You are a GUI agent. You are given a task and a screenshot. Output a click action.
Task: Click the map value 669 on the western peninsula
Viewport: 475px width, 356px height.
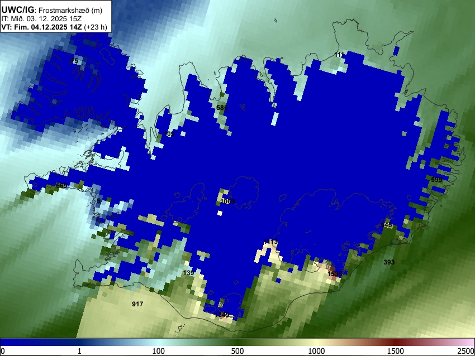(61, 186)
